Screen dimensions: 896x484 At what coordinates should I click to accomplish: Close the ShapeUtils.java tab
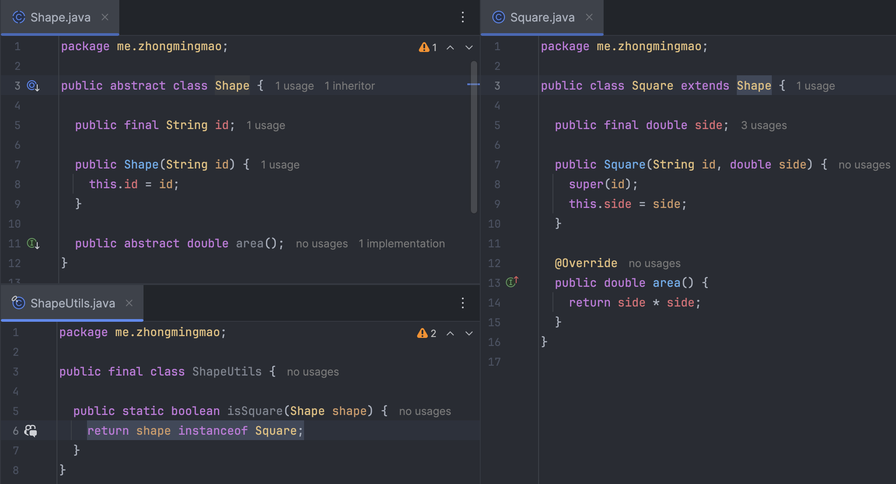point(129,303)
